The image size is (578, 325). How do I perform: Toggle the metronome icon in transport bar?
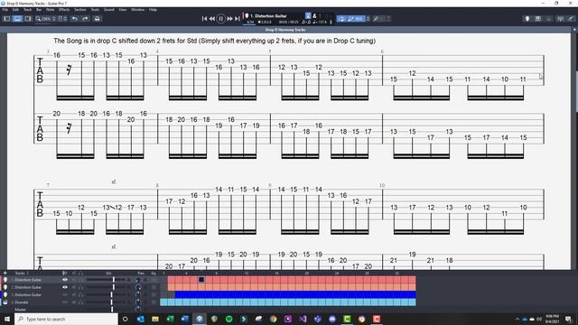pyautogui.click(x=314, y=16)
